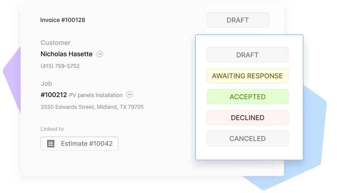Pick the DECLINED status option
The image size is (337, 193).
coord(247,118)
